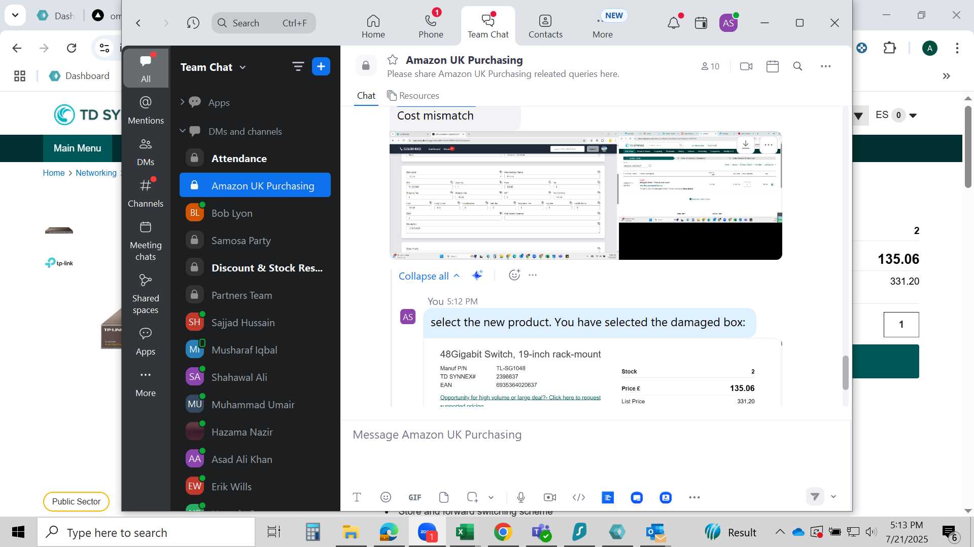Open Bob Lyon chat

coord(255,213)
